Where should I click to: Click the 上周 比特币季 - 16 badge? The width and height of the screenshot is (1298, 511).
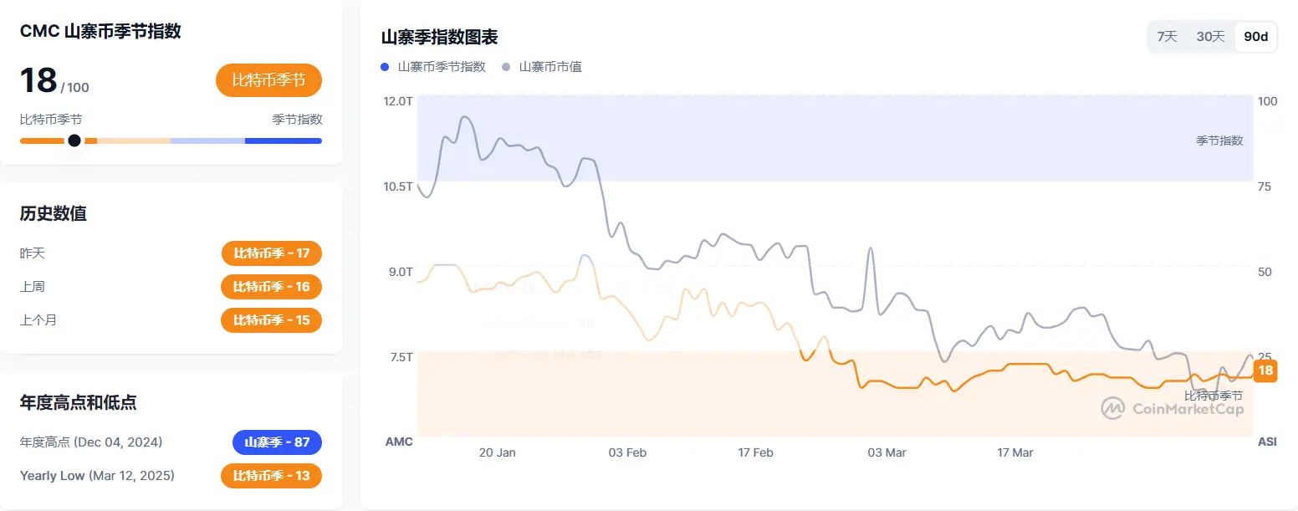click(271, 287)
